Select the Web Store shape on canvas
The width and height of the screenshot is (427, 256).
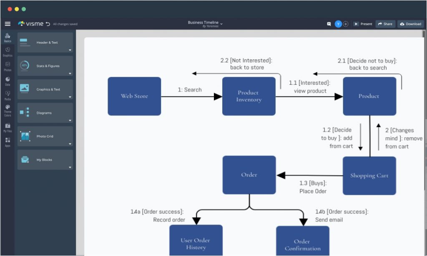pos(134,96)
